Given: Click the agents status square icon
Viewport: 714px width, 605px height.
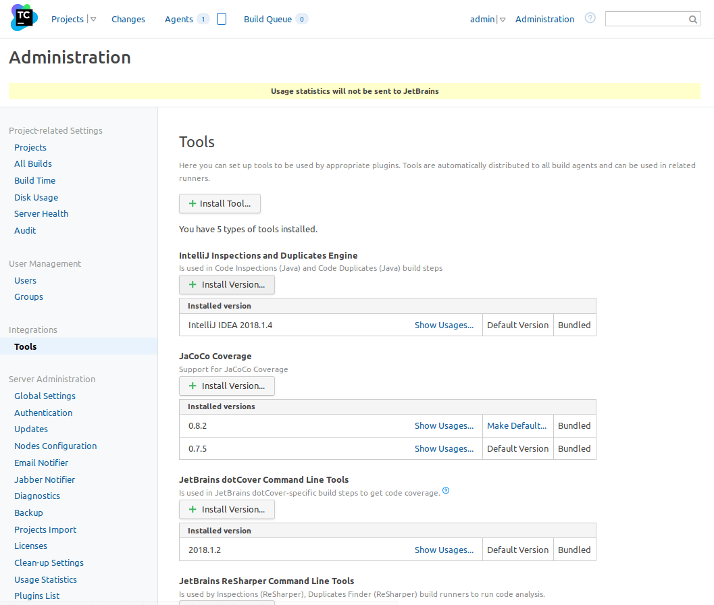Looking at the screenshot, I should point(222,19).
